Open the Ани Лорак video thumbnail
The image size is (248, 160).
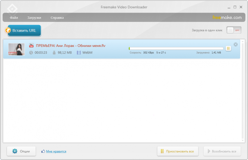(x=16, y=49)
